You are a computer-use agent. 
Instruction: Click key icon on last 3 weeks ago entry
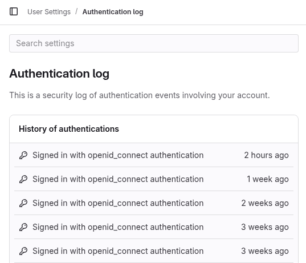(23, 251)
